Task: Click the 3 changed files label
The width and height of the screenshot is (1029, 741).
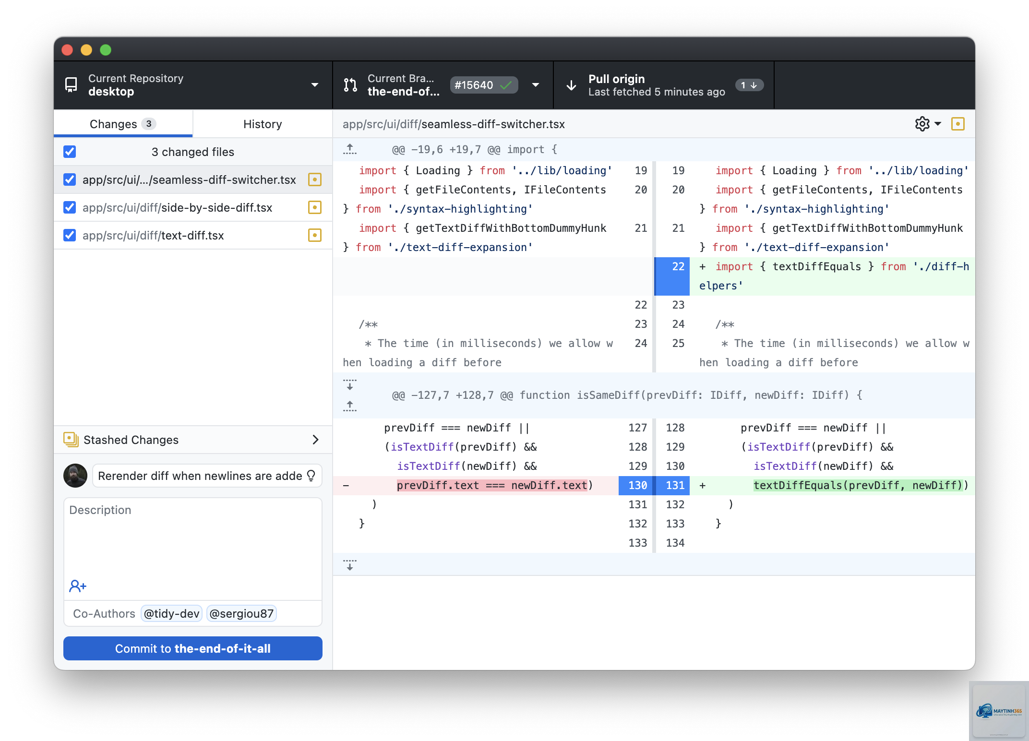Action: tap(193, 152)
